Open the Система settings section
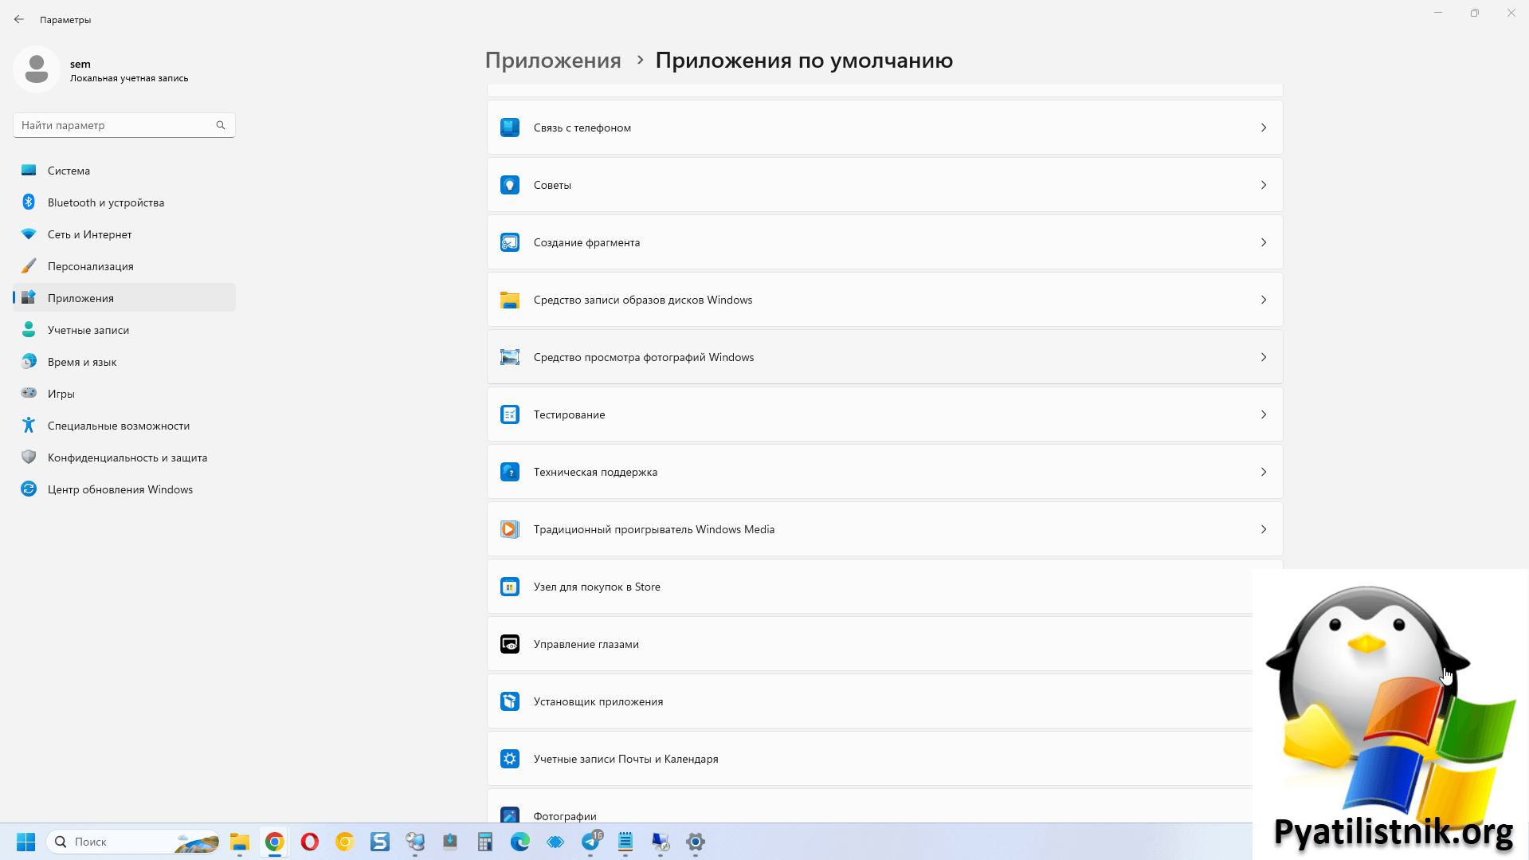The height and width of the screenshot is (860, 1529). pos(69,171)
